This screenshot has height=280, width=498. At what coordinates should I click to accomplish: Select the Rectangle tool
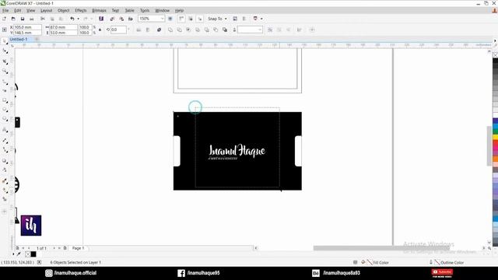coord(5,100)
